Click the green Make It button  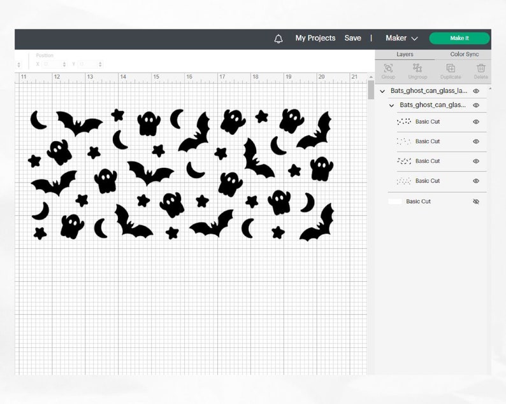459,38
